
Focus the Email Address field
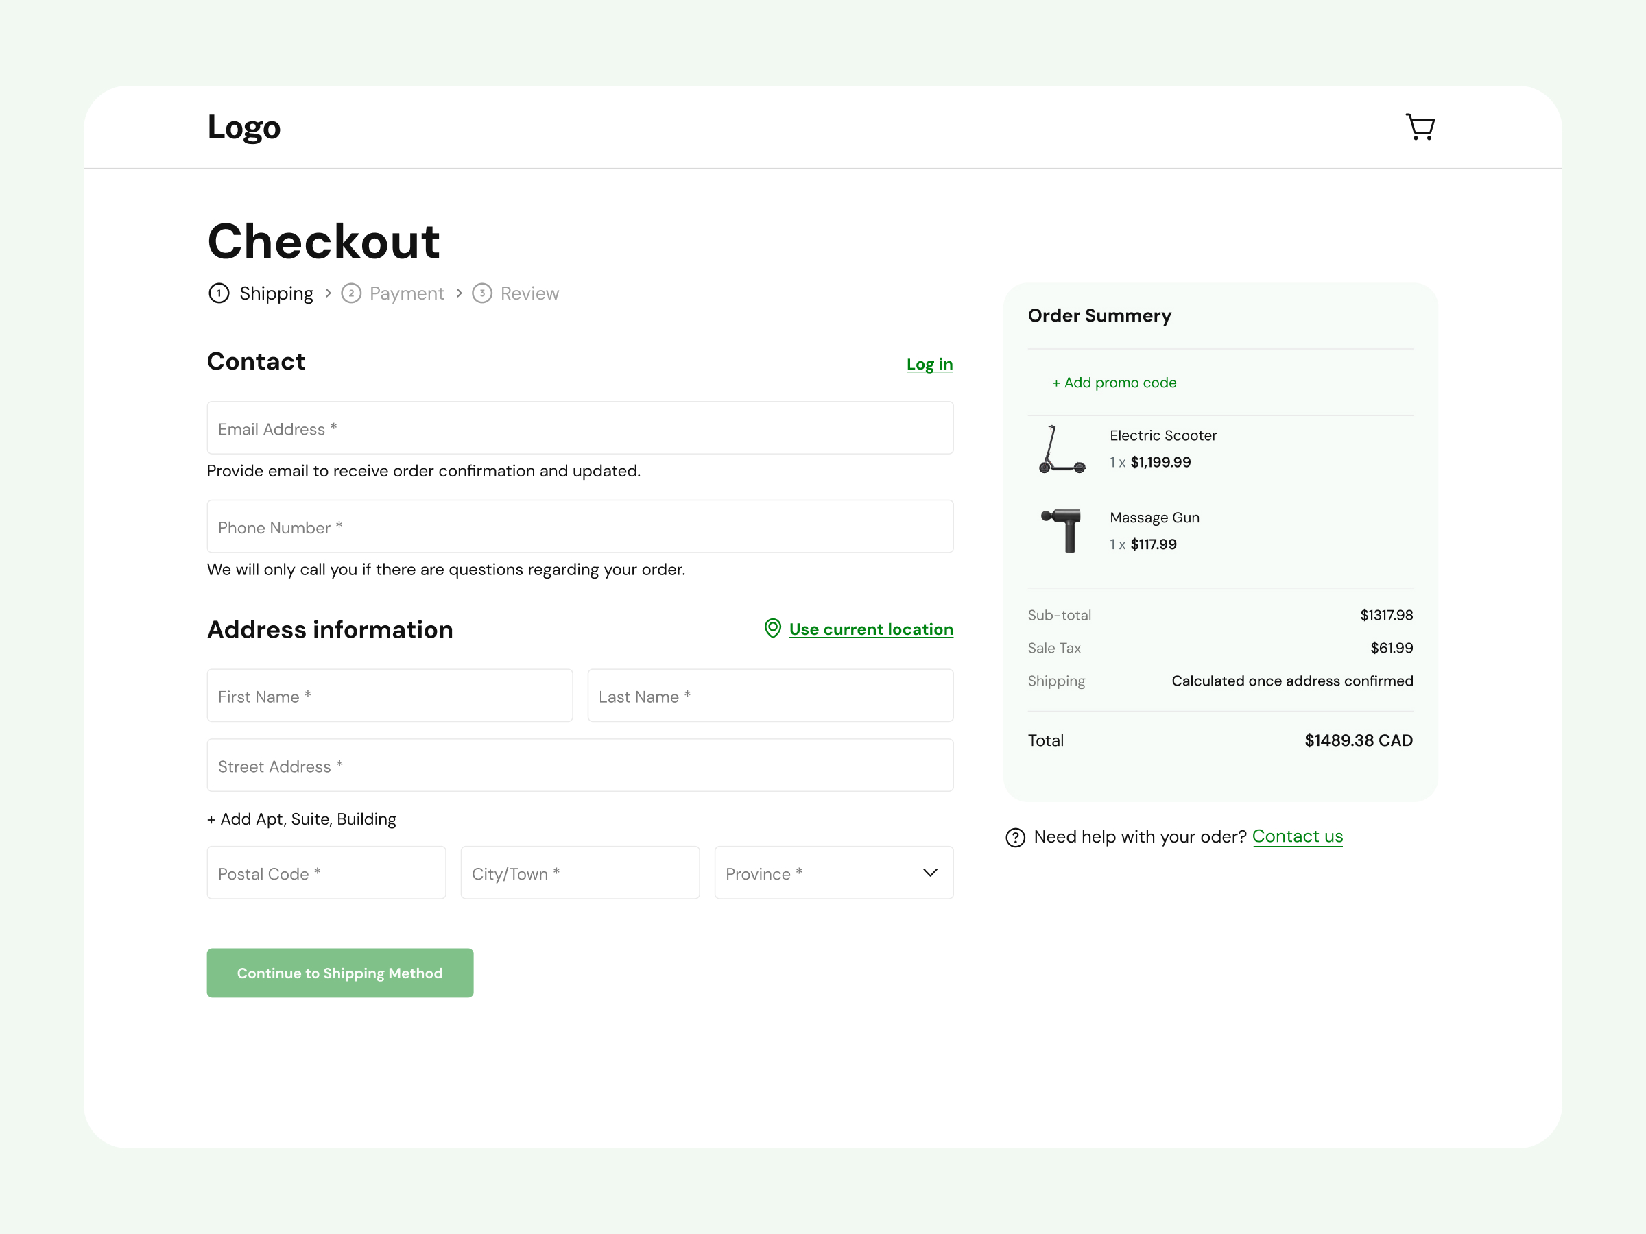point(580,428)
